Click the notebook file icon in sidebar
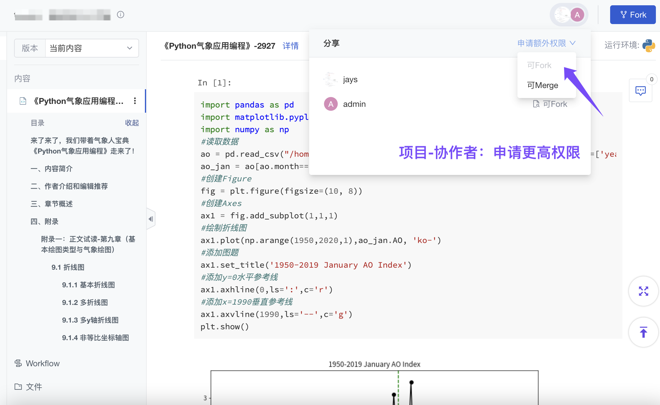This screenshot has width=660, height=405. (23, 101)
